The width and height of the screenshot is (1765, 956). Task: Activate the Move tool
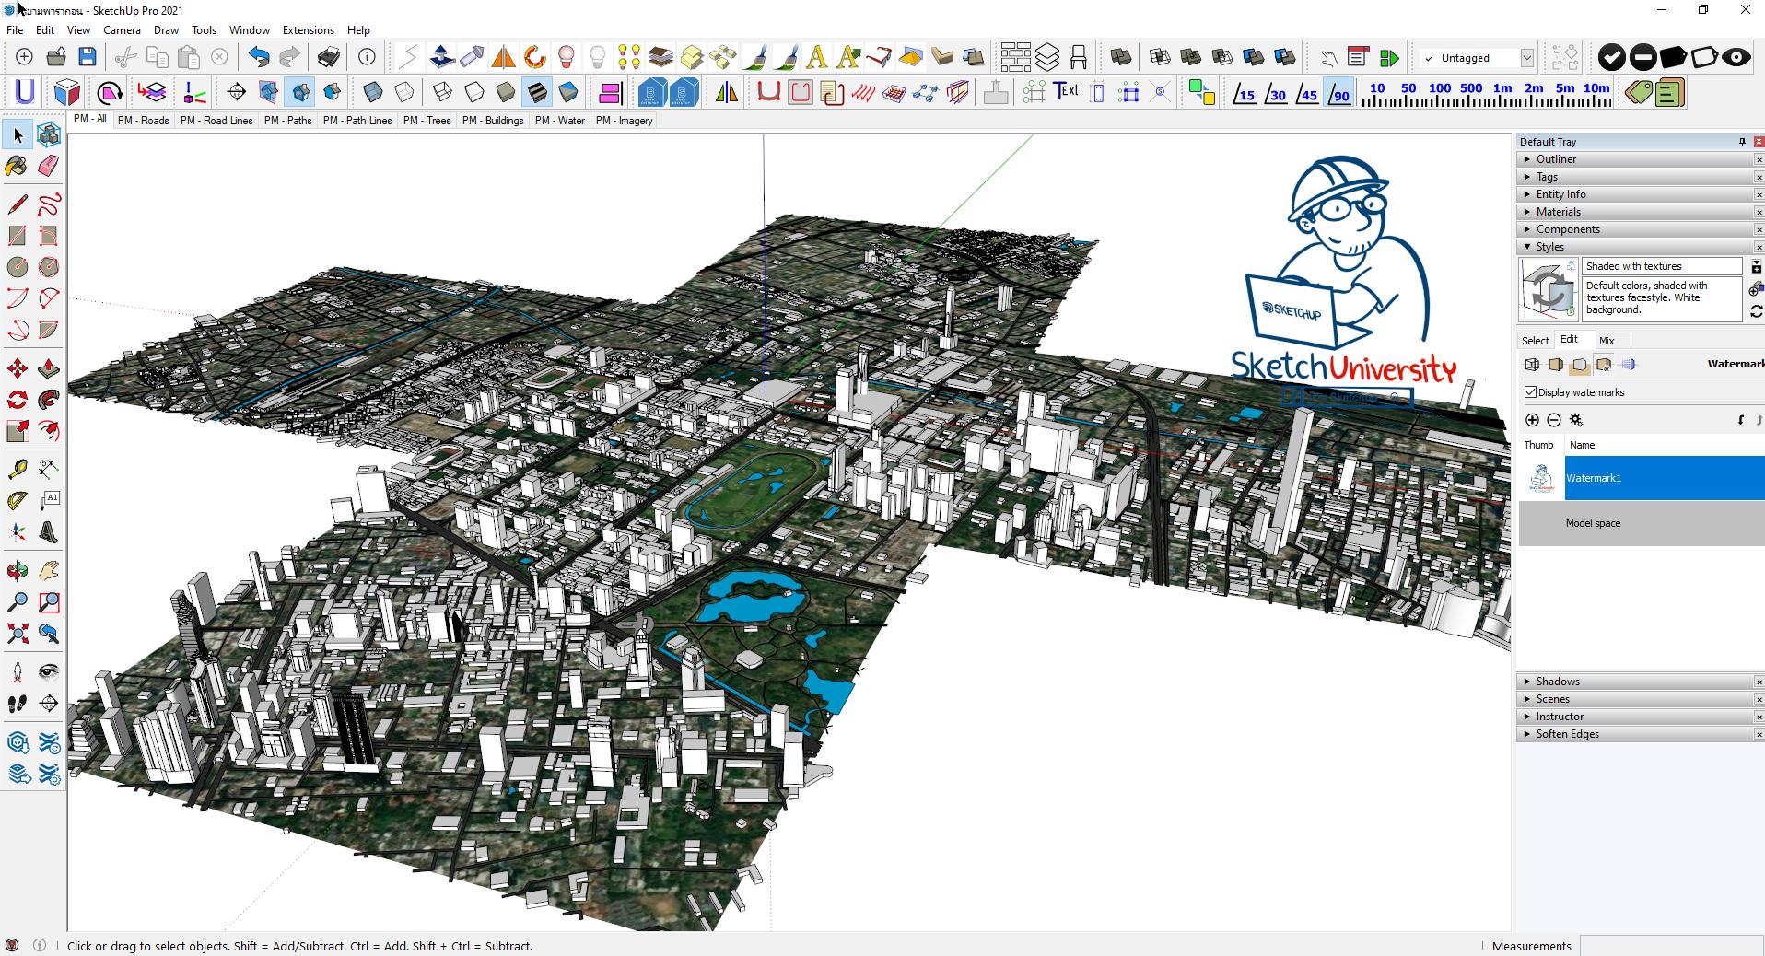tap(18, 368)
